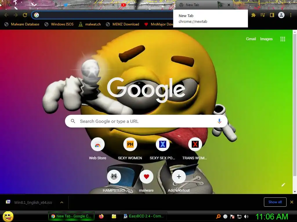Viewport: 297px width, 222px height.
Task: Customize this page with the pencil icon
Action: pos(283,185)
